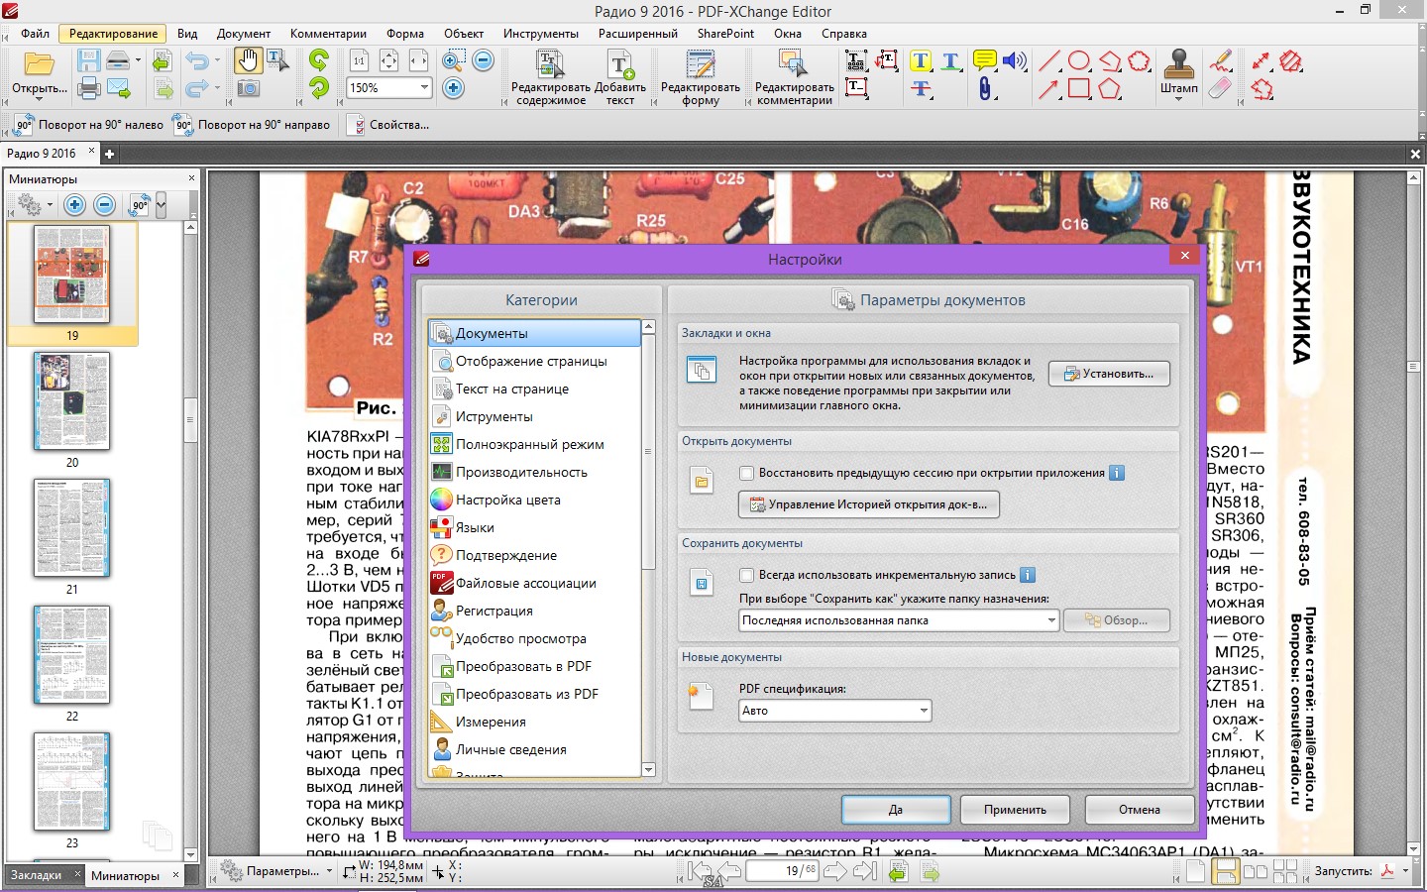Select the Rectangle drawing tool
Screen dimensions: 1427x892
pyautogui.click(x=1079, y=89)
